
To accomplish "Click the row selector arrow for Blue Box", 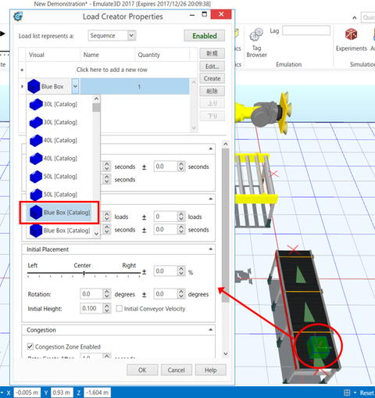I will 22,86.
